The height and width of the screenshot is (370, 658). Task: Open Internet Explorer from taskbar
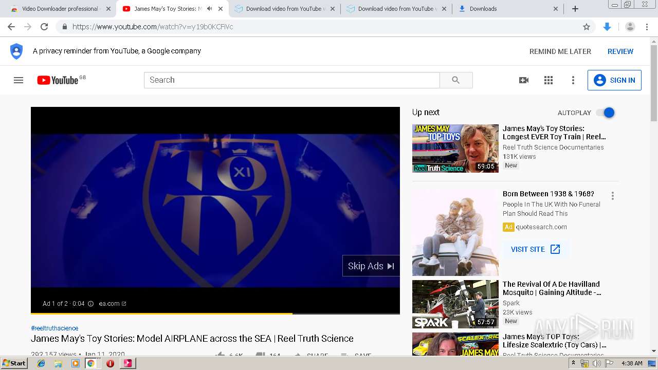click(x=41, y=363)
